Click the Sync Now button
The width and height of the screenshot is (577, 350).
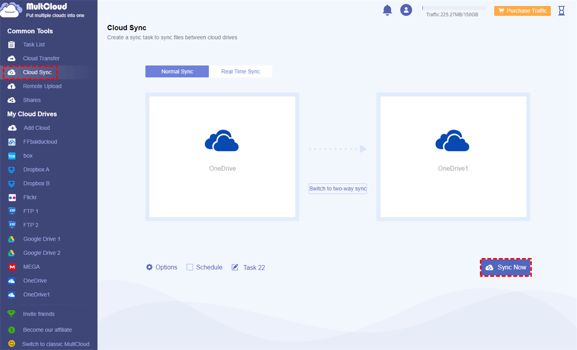(x=506, y=267)
